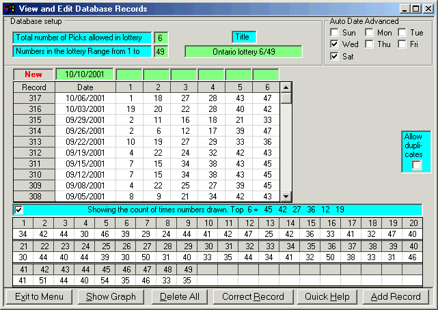This screenshot has height=310, width=438.
Task: Open Quick Help
Action: tap(327, 296)
